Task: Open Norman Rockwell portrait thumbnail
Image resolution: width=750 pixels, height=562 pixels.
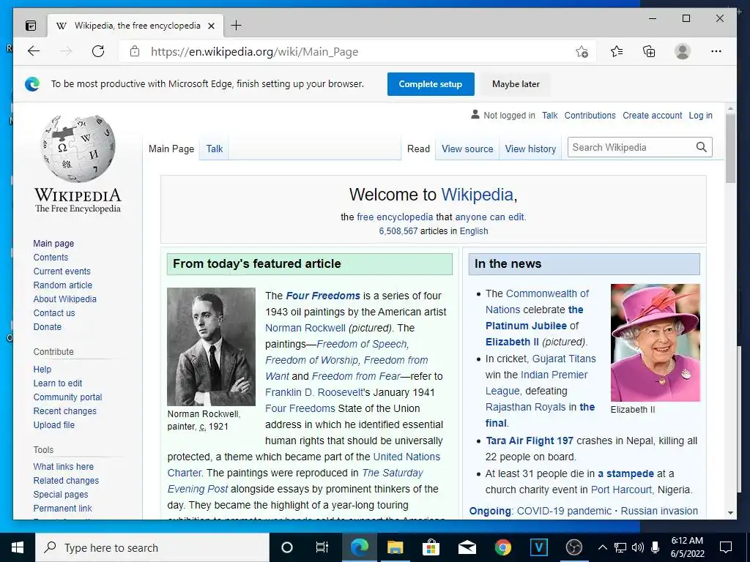Action: point(211,346)
